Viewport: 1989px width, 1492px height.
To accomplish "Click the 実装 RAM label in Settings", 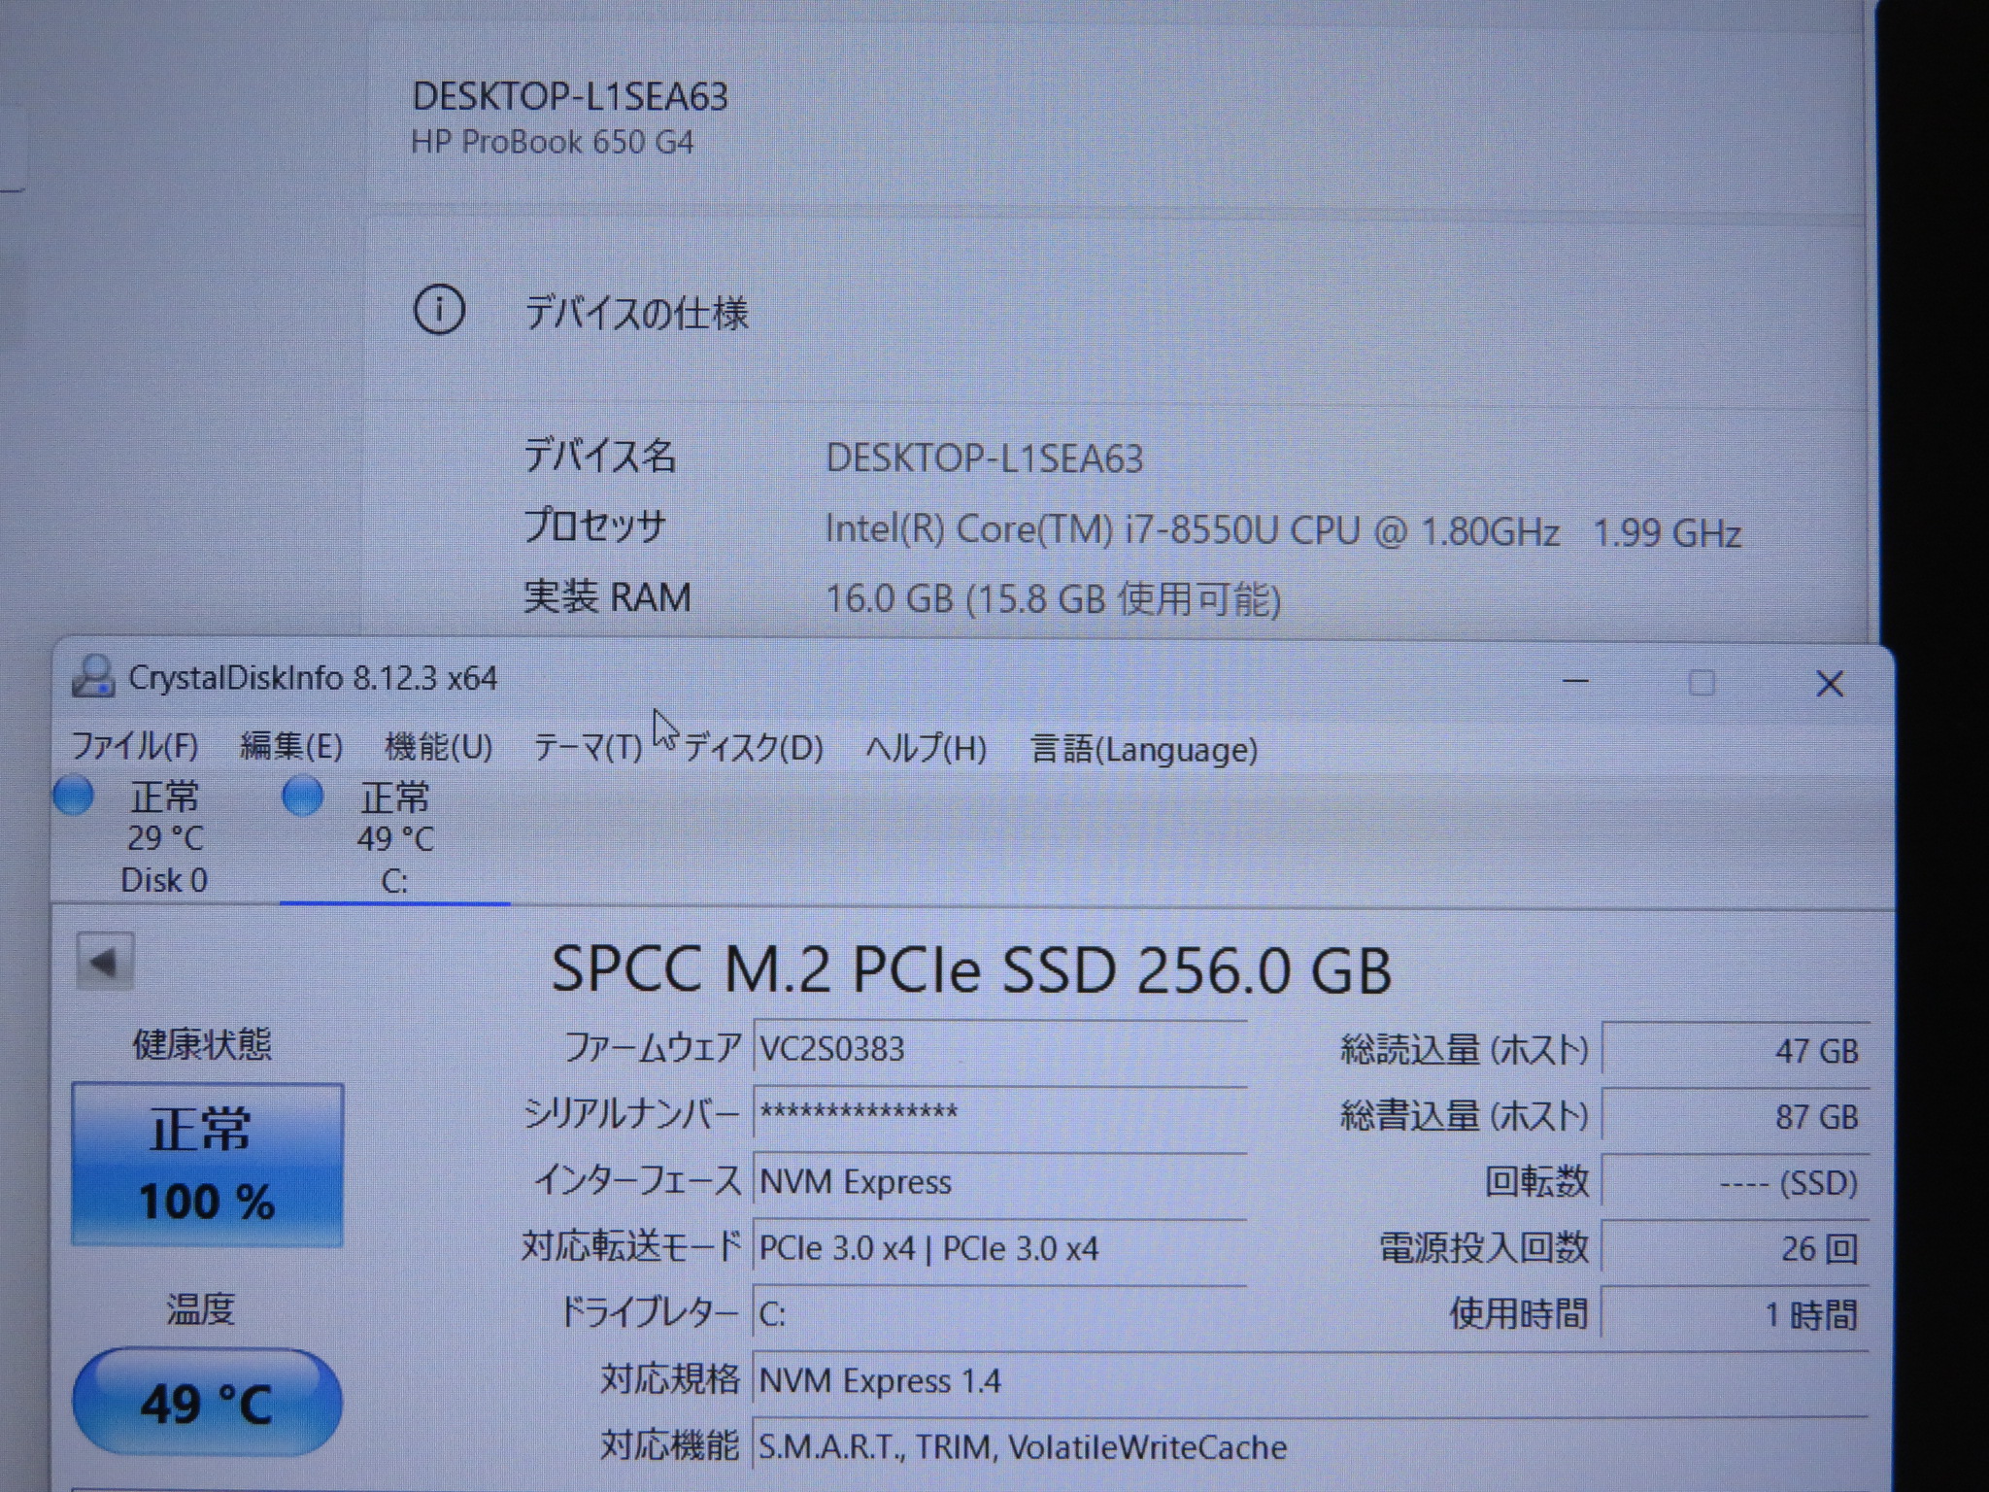I will pyautogui.click(x=608, y=596).
